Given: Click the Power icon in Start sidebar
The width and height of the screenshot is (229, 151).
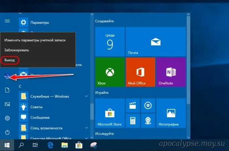Looking at the screenshot, I should (7, 132).
